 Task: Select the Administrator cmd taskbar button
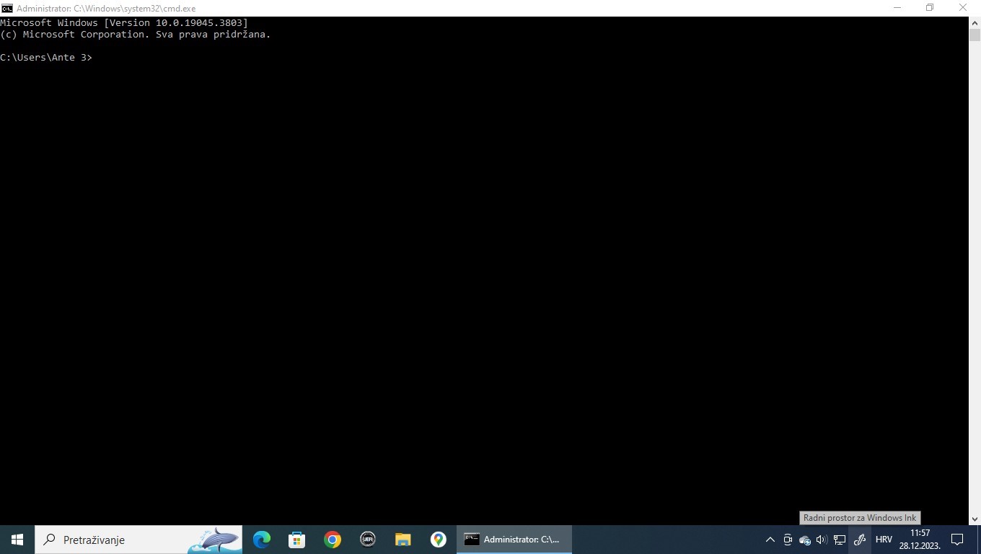(514, 540)
